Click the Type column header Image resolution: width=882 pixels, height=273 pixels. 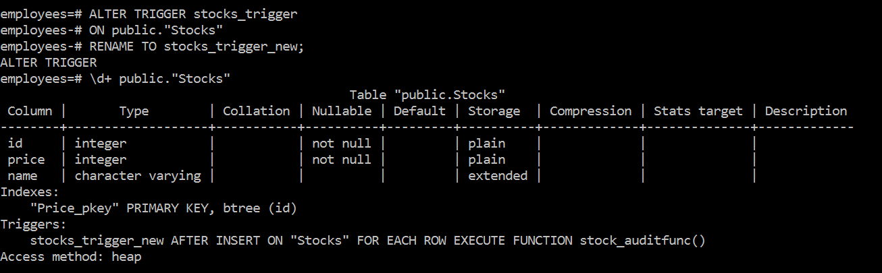coord(134,111)
